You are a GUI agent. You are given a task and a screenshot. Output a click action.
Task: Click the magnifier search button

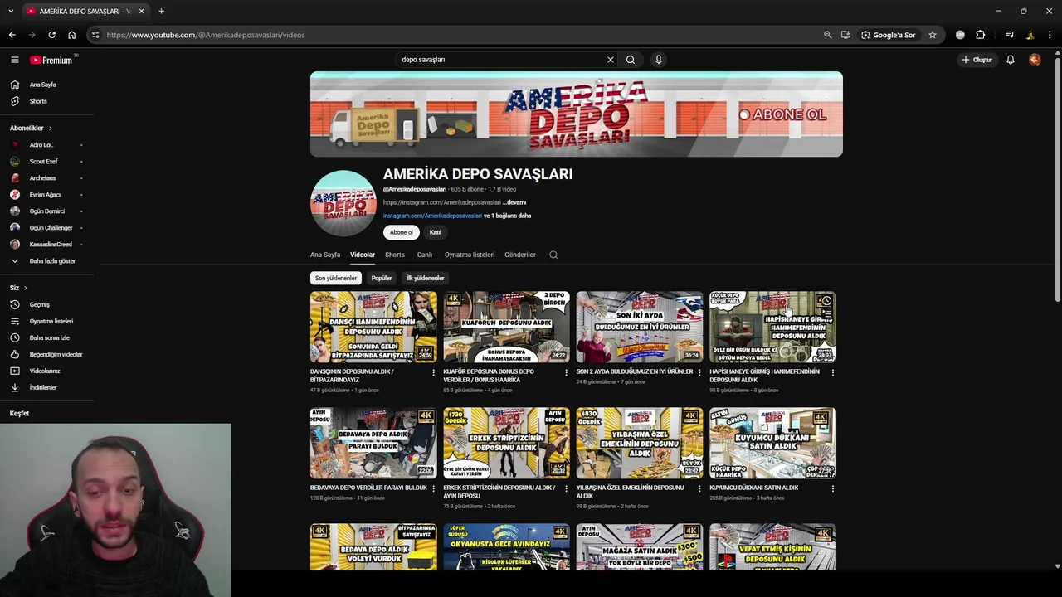coord(631,60)
